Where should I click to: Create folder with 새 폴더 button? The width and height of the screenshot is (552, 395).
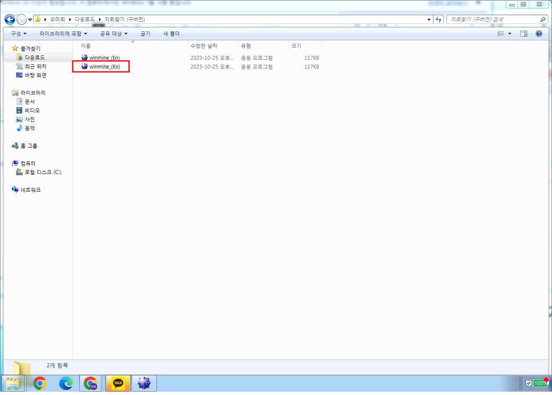click(171, 34)
